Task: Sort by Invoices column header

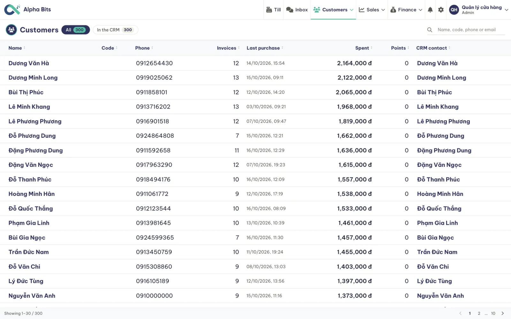Action: [x=228, y=48]
